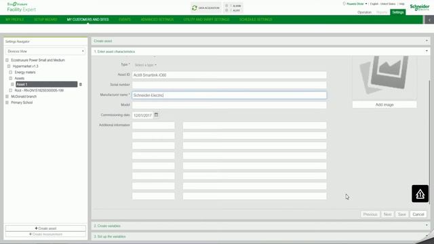Open the user account dropdown arrow
The image size is (434, 244).
[366, 4]
